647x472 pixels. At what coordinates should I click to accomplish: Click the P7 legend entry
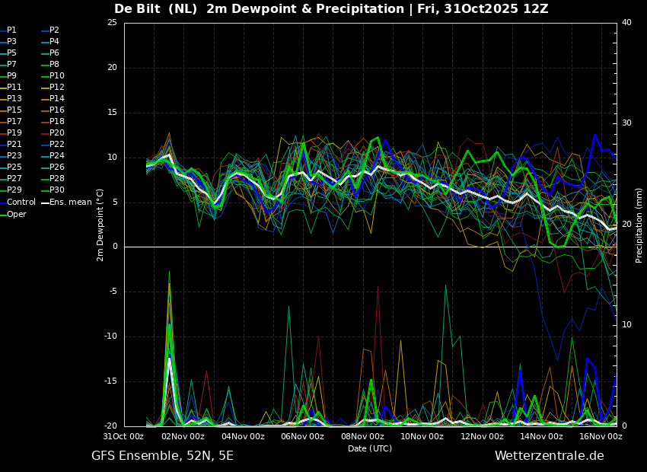8,65
